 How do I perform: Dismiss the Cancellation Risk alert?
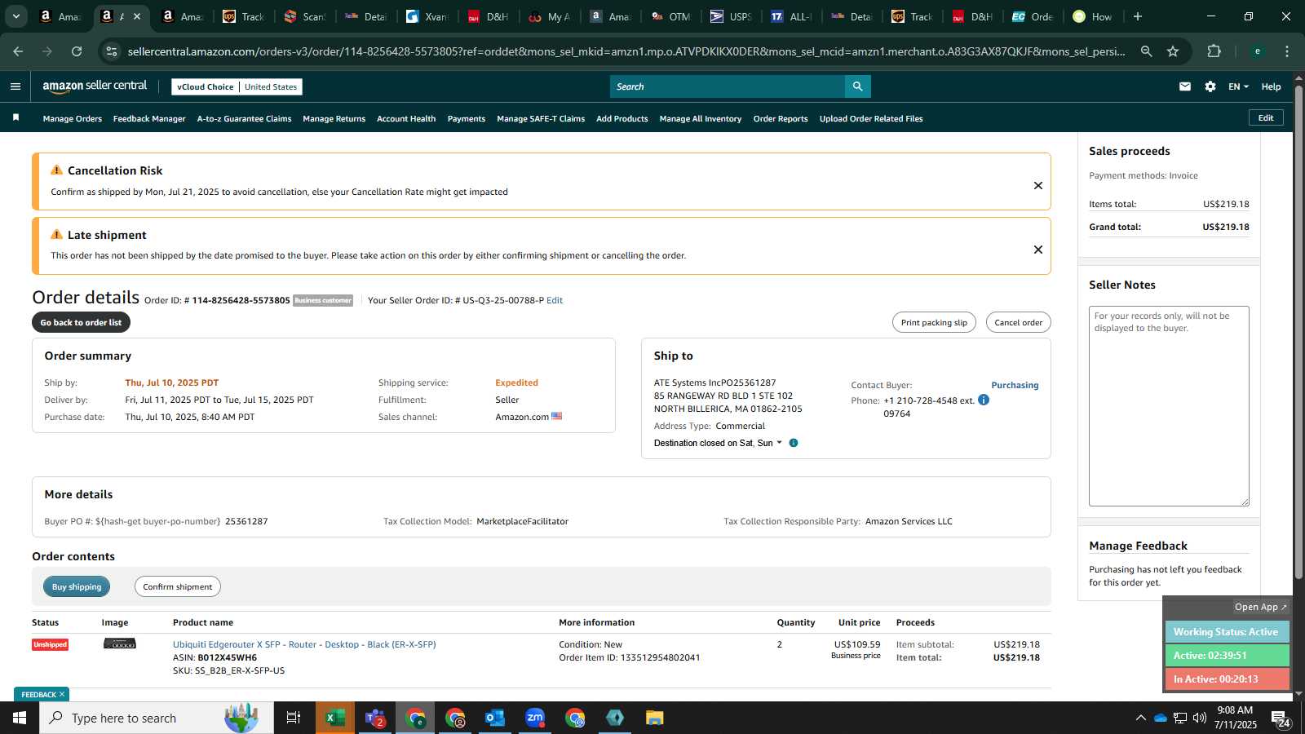[1038, 185]
